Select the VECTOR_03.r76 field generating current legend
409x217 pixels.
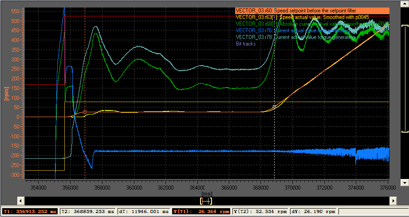click(x=292, y=30)
